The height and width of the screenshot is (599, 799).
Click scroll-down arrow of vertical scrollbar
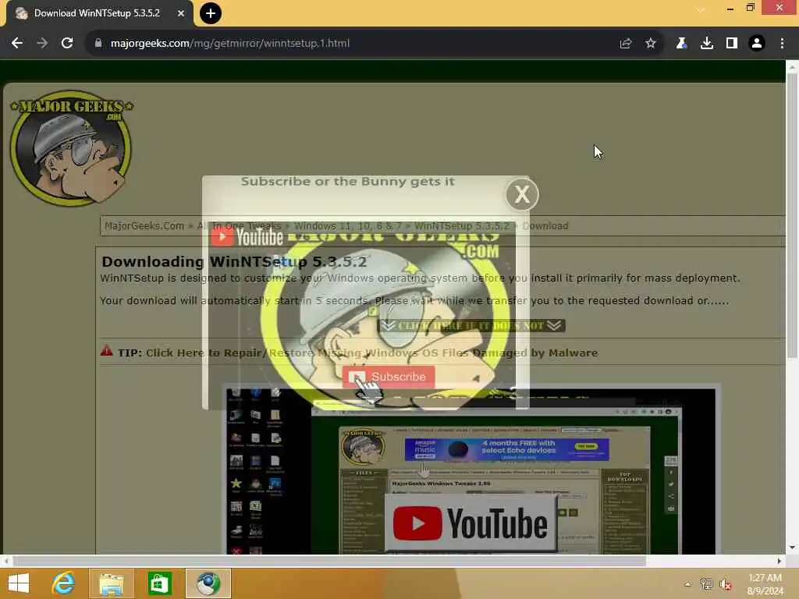792,548
